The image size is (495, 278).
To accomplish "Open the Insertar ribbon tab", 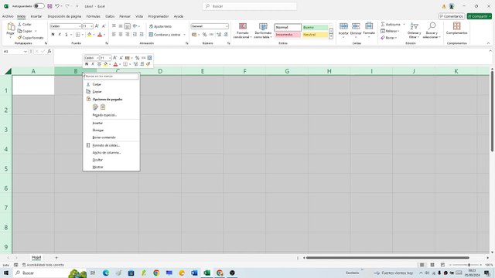I will [x=36, y=16].
